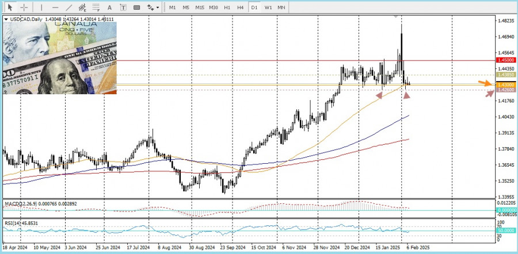Click the 0.00000 MACD level label

[x=507, y=210]
